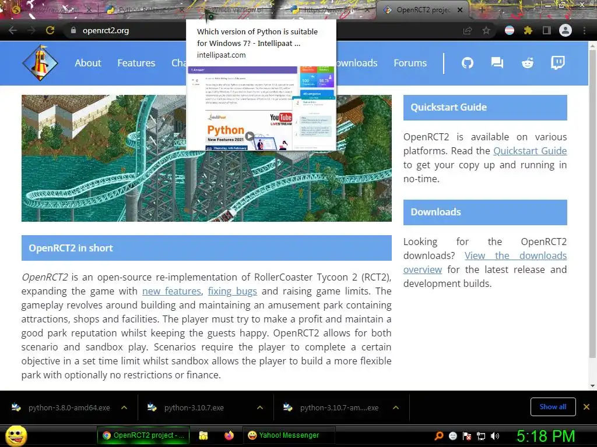Image resolution: width=597 pixels, height=447 pixels.
Task: Open the Forums menu item
Action: coord(410,63)
